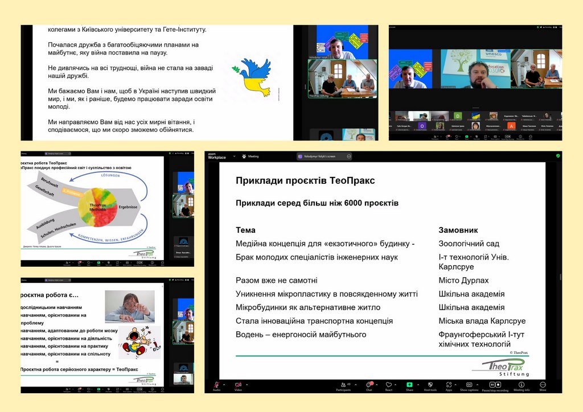Viewport: 583px width, 412px height.
Task: Click the slide scrollbar in large Zoom window
Action: point(560,277)
